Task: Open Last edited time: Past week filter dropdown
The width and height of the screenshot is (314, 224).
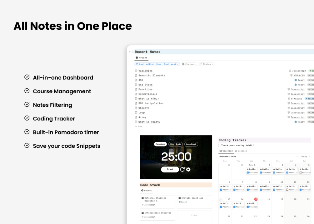Action: pos(157,64)
